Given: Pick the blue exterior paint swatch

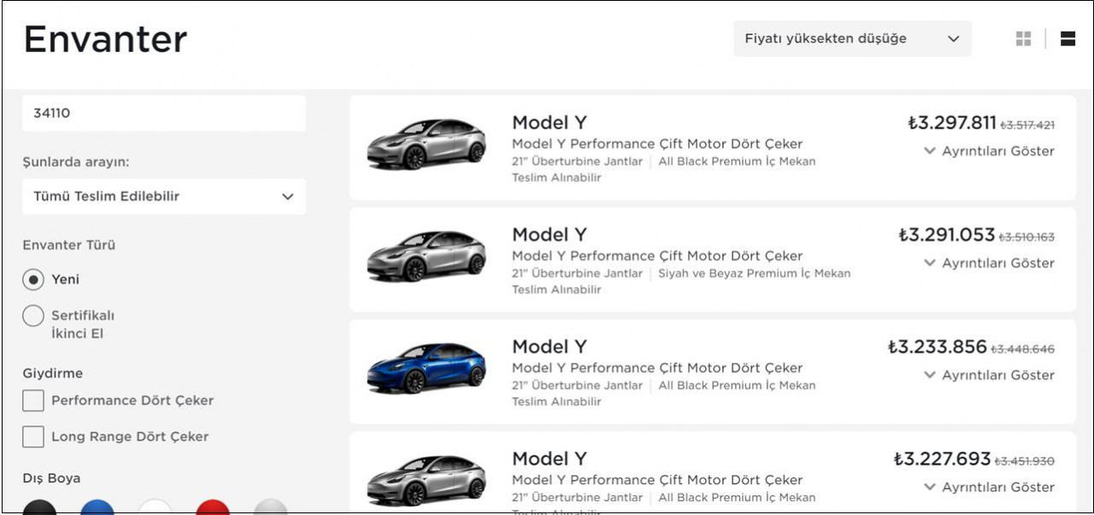Looking at the screenshot, I should [97, 507].
